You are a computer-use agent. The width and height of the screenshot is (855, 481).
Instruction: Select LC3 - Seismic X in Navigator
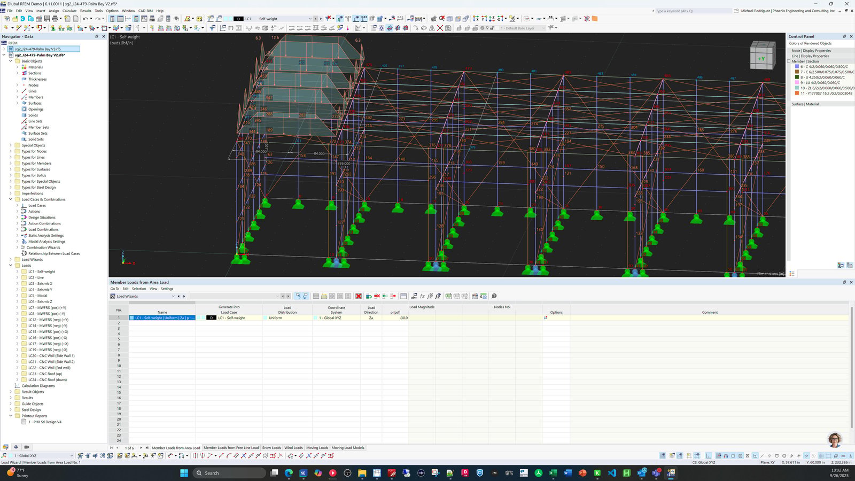point(40,284)
